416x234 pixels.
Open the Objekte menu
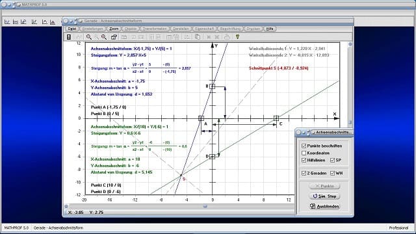click(131, 29)
